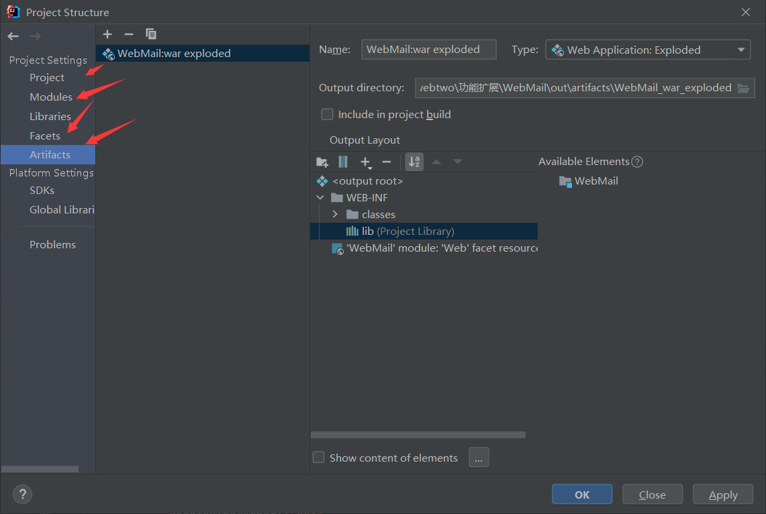Click the ellipsis button beside Show content
Image resolution: width=766 pixels, height=514 pixels.
pos(479,458)
